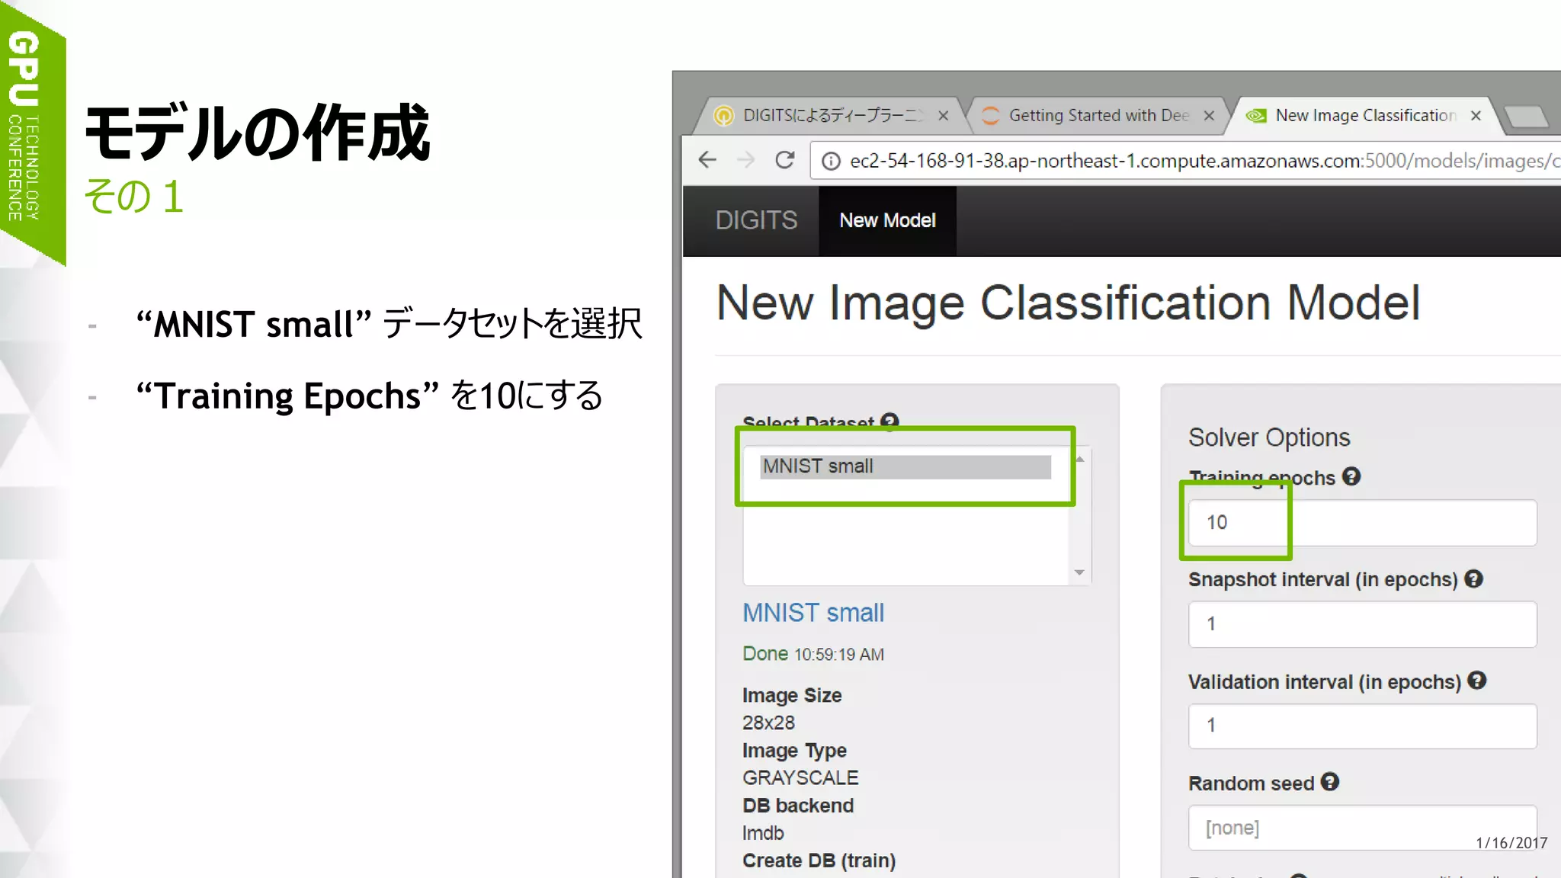
Task: Close the DIGITS Japanese deep learning tab
Action: tap(944, 116)
